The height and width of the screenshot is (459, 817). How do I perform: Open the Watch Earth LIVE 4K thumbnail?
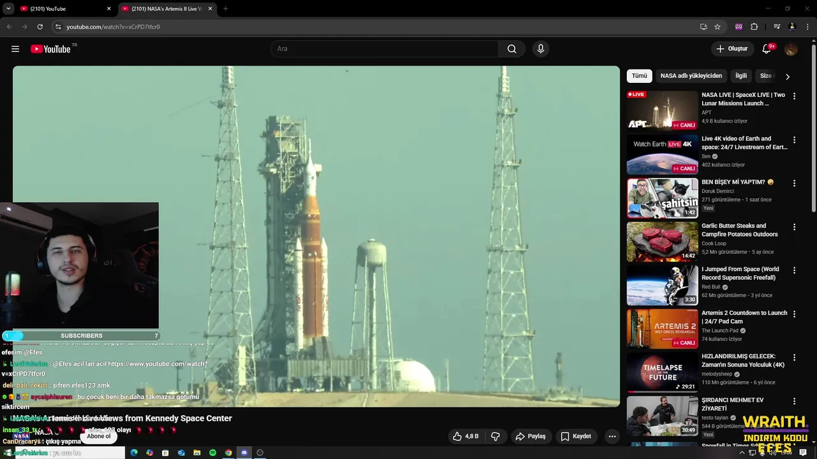coord(663,154)
